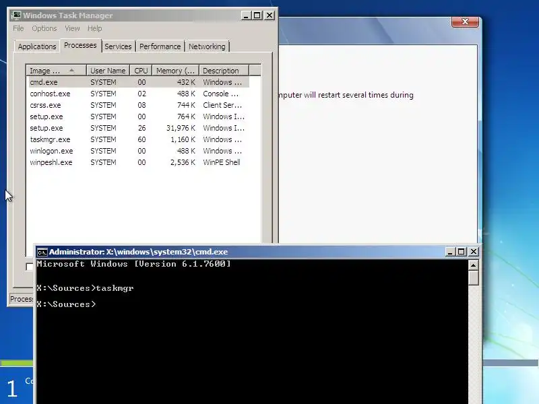Minimize the Windows Task Manager window

coord(246,15)
